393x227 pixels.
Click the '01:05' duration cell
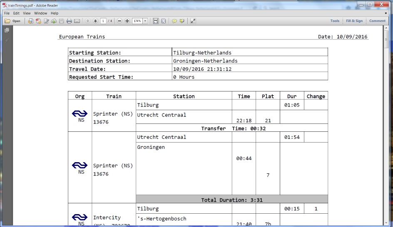[x=292, y=105]
